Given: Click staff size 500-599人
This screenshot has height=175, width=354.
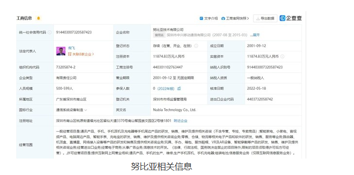Looking at the screenshot, I should click(x=64, y=89).
